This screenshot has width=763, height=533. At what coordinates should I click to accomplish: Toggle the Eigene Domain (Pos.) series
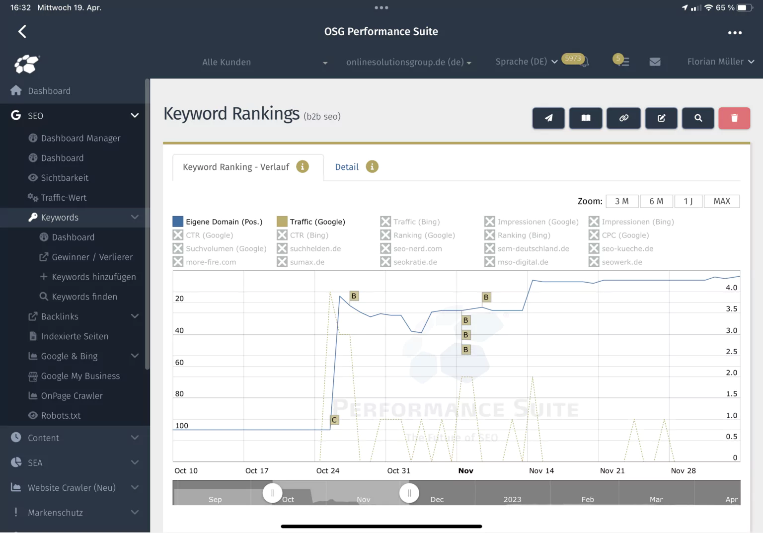click(x=178, y=222)
